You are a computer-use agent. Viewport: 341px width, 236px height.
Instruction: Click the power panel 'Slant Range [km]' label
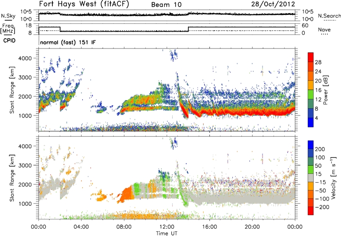(12, 90)
